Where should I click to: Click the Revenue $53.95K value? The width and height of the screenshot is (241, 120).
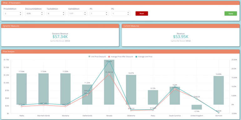click(181, 37)
